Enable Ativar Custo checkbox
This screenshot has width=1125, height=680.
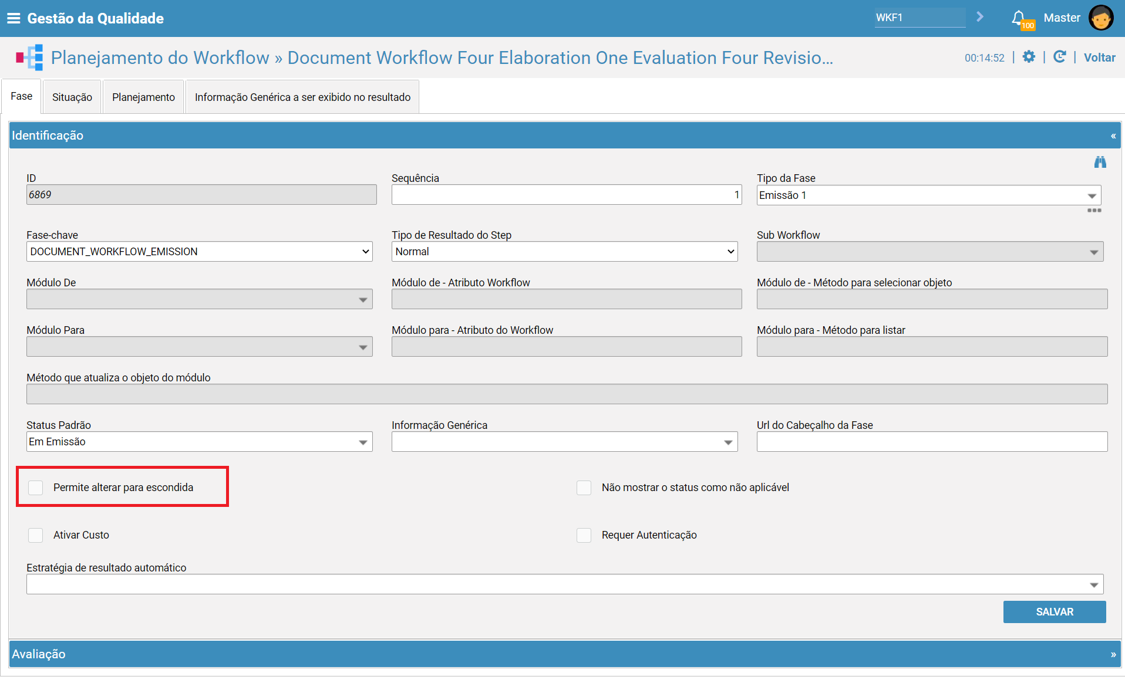point(36,535)
